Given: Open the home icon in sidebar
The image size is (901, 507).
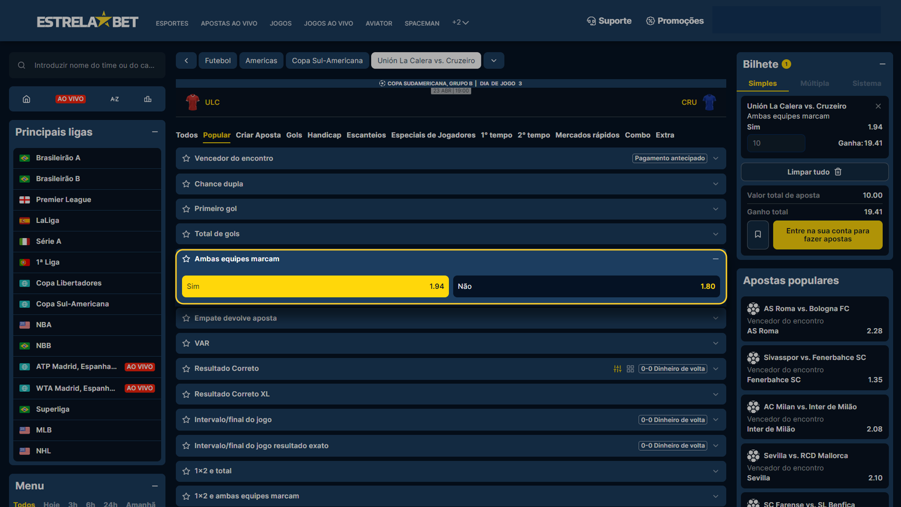Looking at the screenshot, I should [26, 99].
